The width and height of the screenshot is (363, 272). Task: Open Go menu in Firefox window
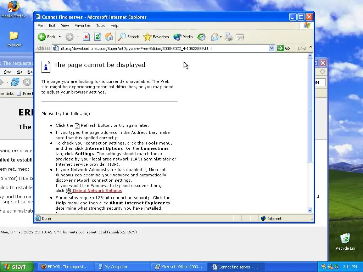pos(19,72)
